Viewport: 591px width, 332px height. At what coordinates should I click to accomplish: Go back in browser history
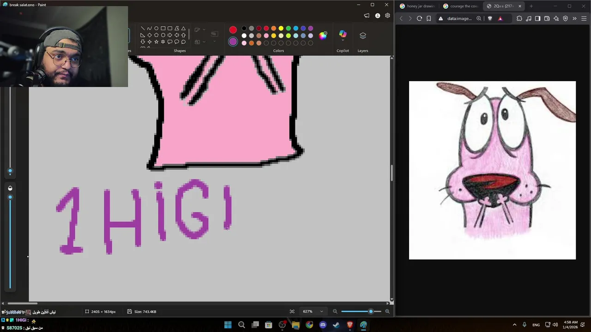(401, 18)
